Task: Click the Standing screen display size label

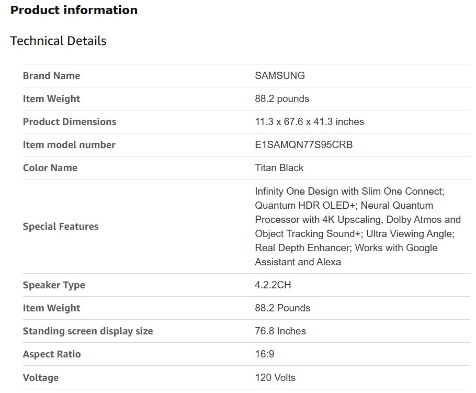Action: click(x=88, y=331)
